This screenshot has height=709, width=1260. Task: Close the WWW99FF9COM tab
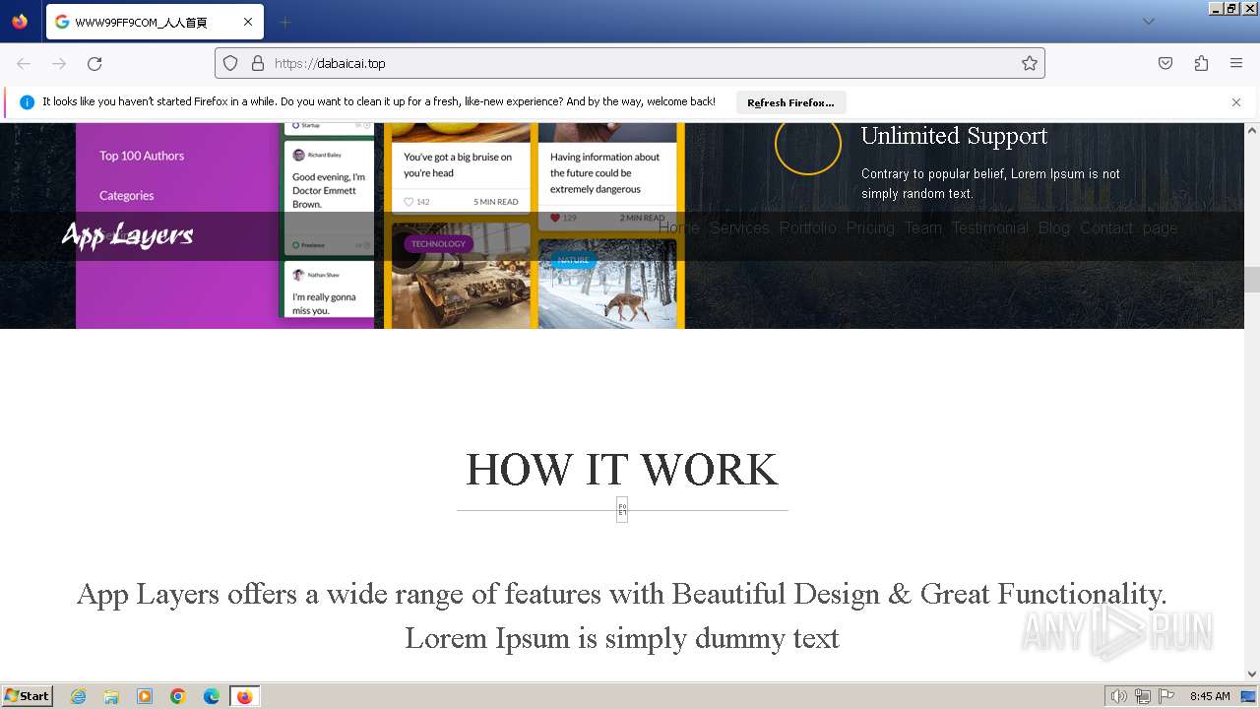tap(248, 22)
